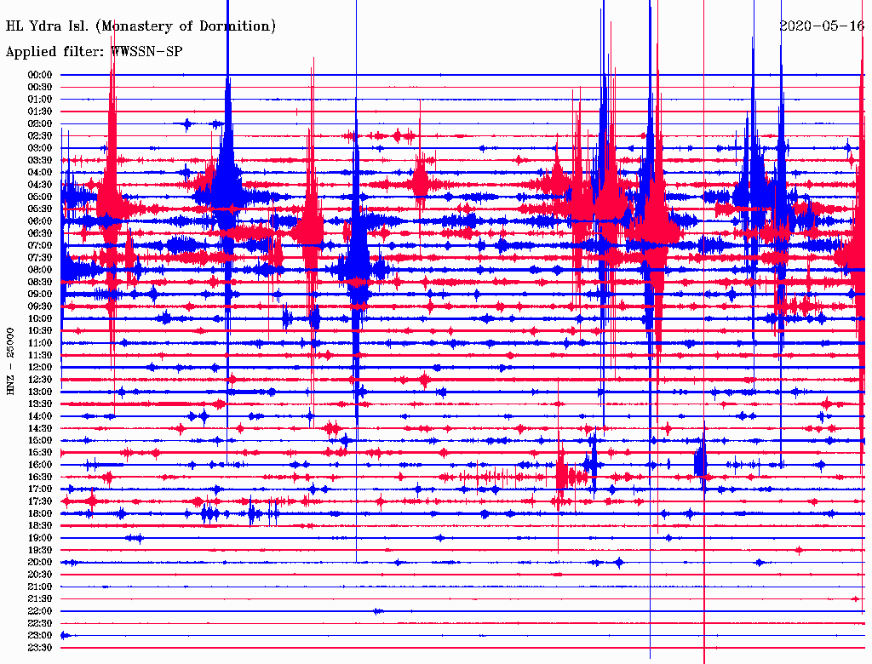The width and height of the screenshot is (872, 664).
Task: Click the 15:30 time label
Action: click(x=40, y=453)
